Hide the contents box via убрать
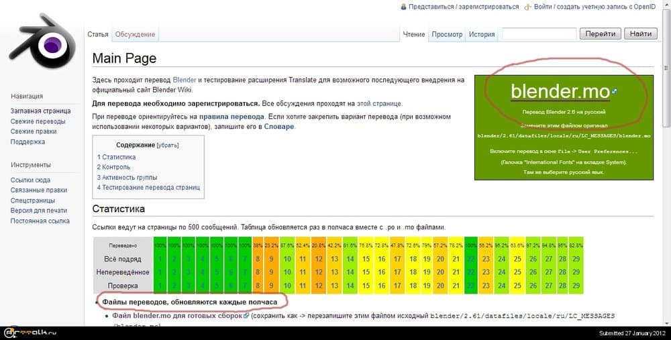Screen dimensions: 671x340 168,145
